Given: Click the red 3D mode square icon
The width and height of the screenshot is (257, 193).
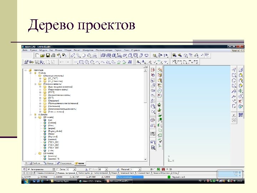Looking at the screenshot, I should [x=163, y=169].
